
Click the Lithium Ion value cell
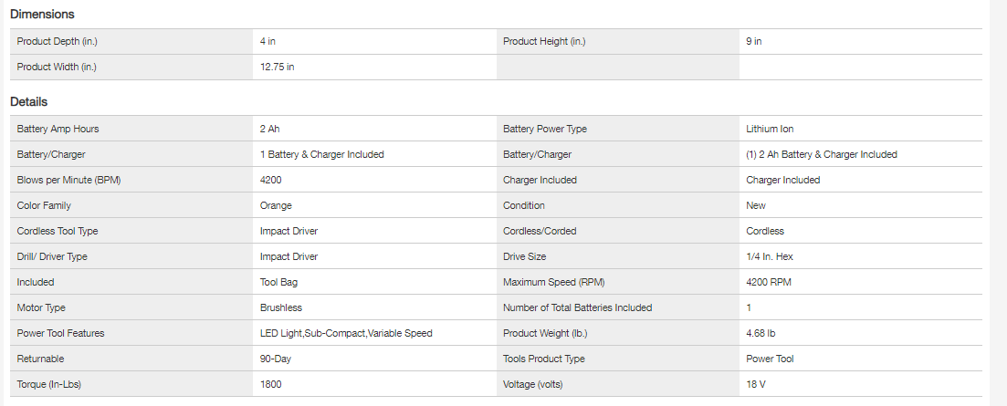770,129
